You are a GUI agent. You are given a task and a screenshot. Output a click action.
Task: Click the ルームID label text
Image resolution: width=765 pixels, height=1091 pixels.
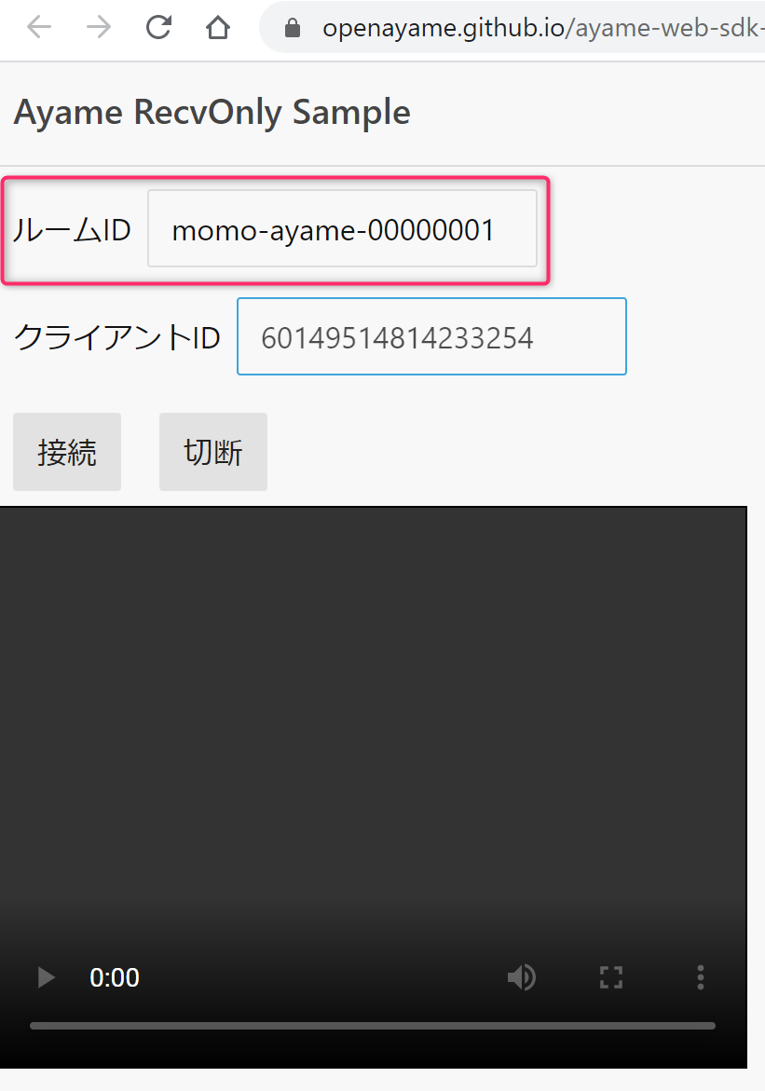[x=73, y=230]
